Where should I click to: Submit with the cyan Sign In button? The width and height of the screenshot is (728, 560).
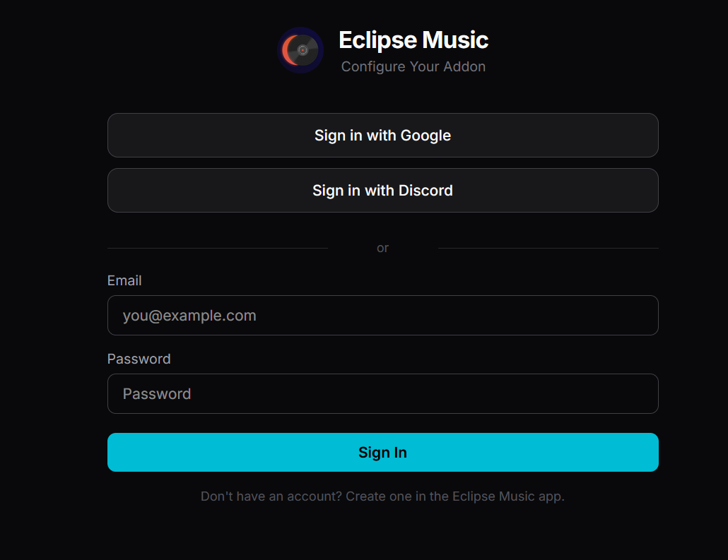[382, 453]
